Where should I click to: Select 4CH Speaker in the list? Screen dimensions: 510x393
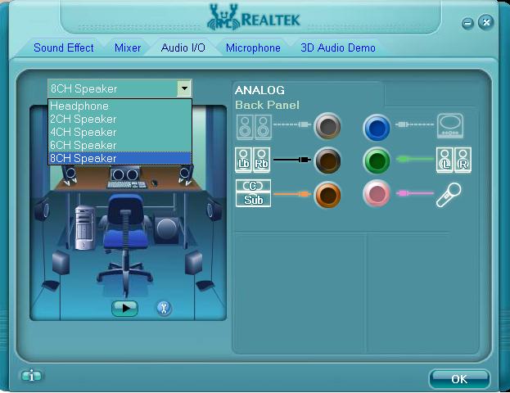pos(83,132)
